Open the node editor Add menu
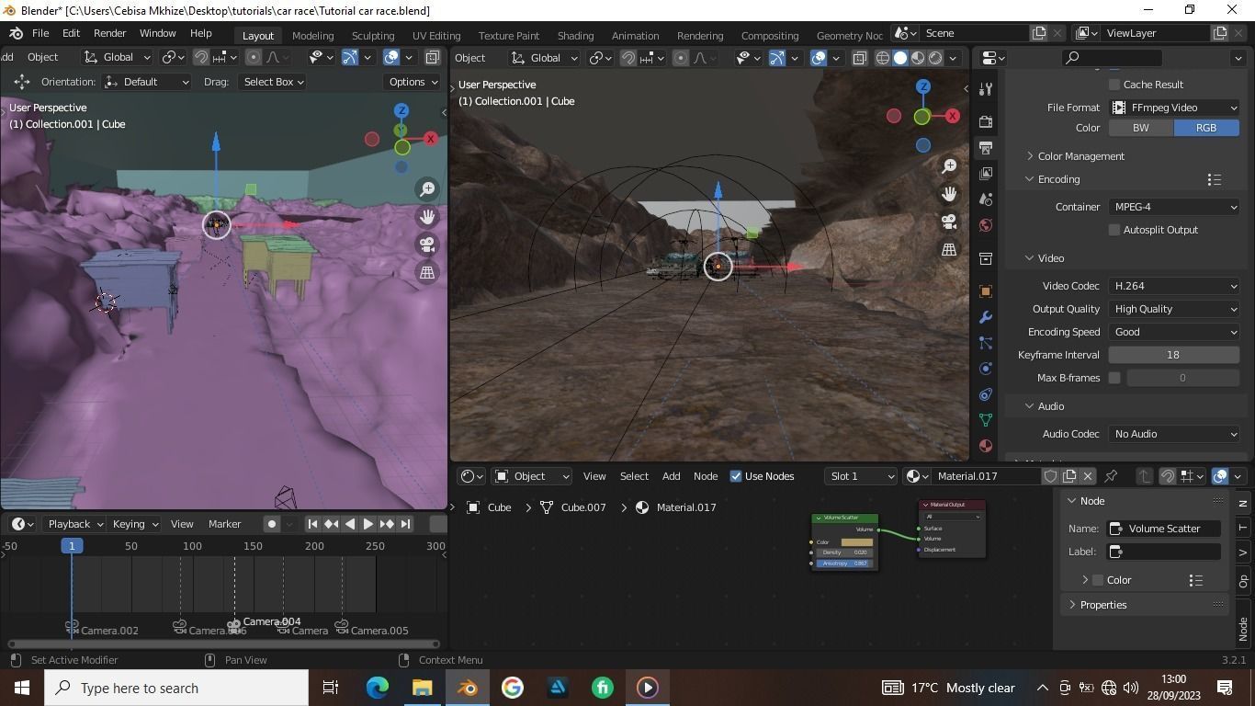Screen dimensions: 1255x706 671,476
